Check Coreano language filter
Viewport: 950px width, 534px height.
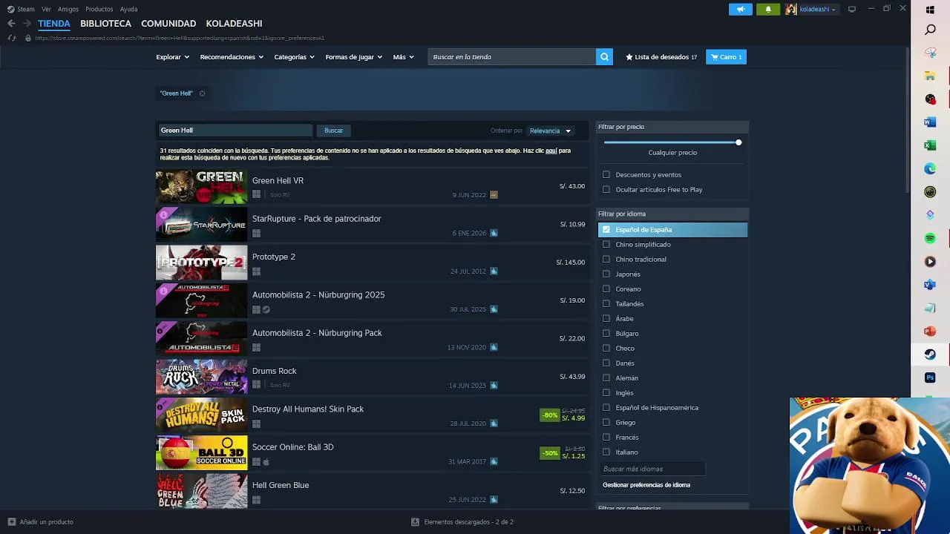(x=606, y=289)
